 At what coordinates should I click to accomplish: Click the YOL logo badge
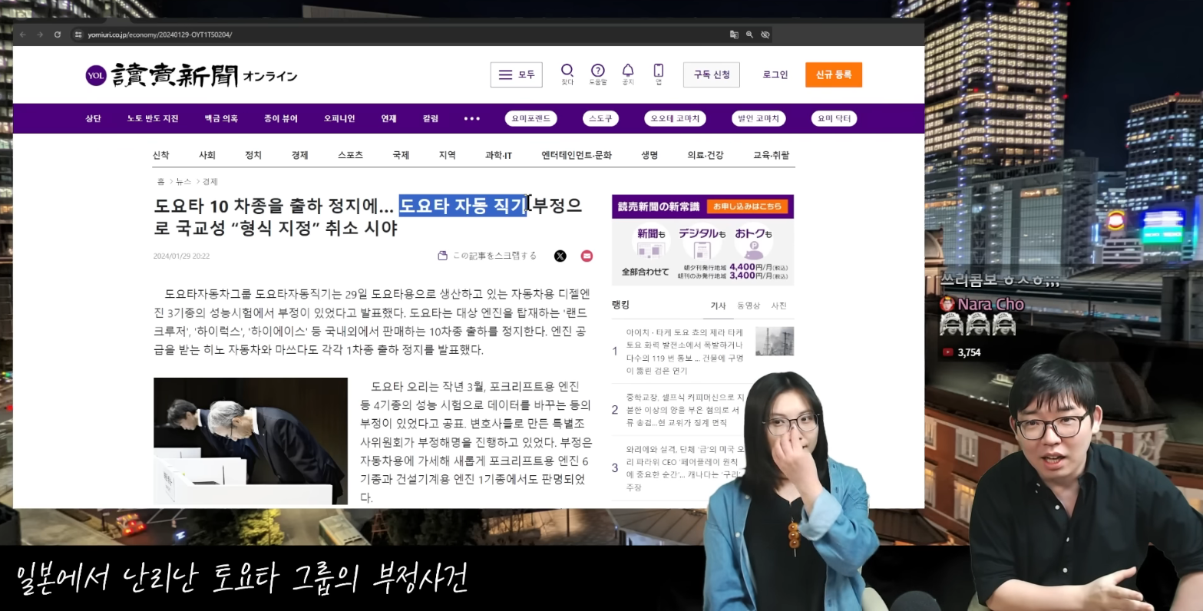point(95,74)
